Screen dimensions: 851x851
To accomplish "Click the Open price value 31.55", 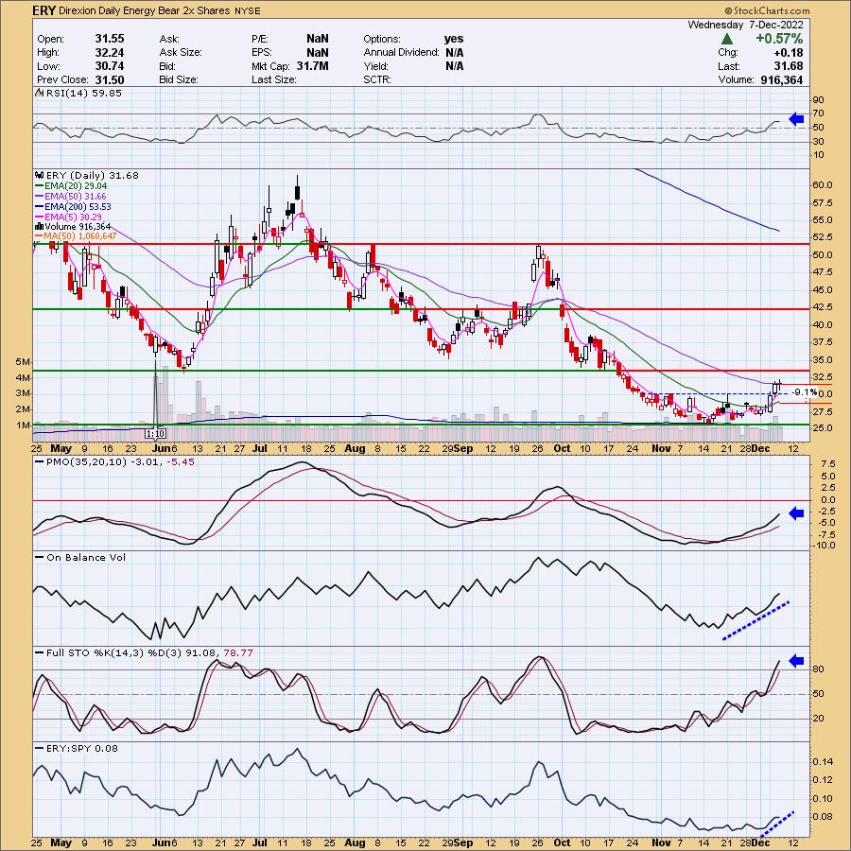I will 110,39.
